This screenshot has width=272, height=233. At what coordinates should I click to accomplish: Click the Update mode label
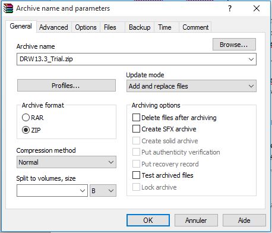click(x=145, y=75)
